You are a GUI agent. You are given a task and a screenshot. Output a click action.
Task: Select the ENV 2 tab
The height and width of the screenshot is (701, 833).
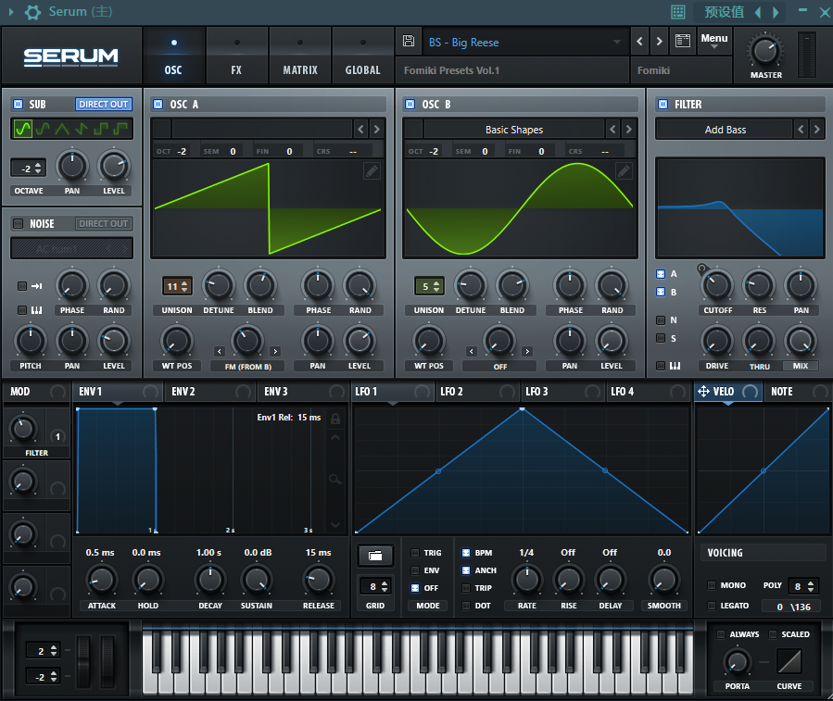[209, 392]
